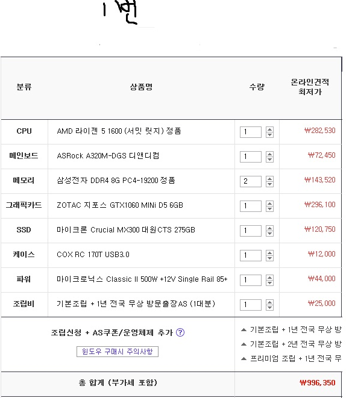Click the SSD quantity input field
This screenshot has width=355, height=398.
(251, 231)
